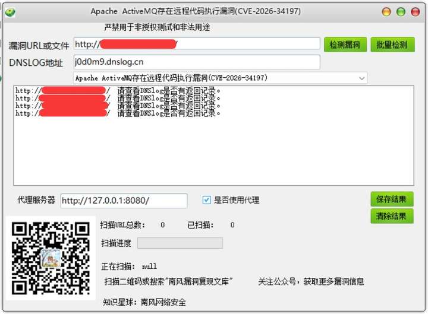This screenshot has height=314, width=428.
Task: Click the 已扫描 label
Action: [x=201, y=225]
